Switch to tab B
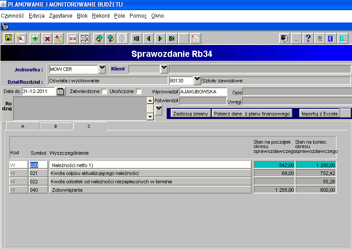The image size is (352, 249). pyautogui.click(x=56, y=126)
